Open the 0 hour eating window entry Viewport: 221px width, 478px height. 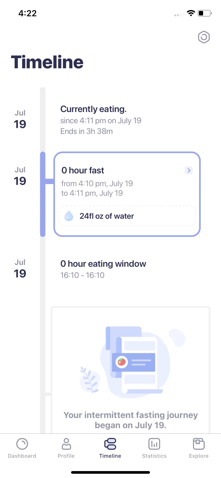coord(103,269)
